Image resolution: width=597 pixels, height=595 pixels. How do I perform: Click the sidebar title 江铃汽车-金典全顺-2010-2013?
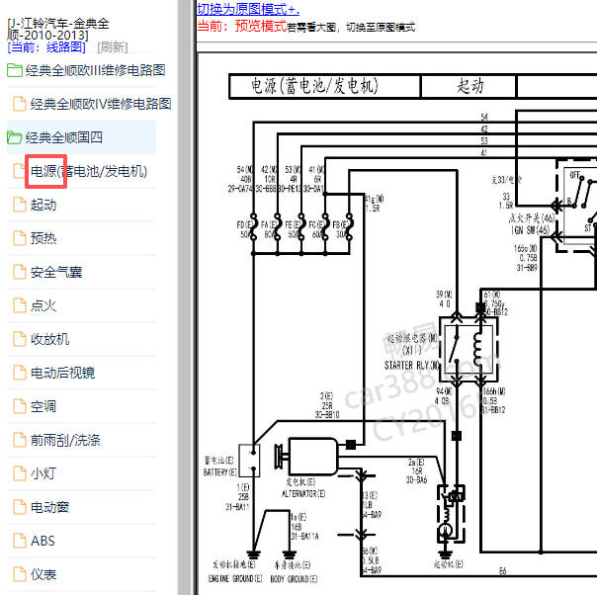(x=58, y=30)
